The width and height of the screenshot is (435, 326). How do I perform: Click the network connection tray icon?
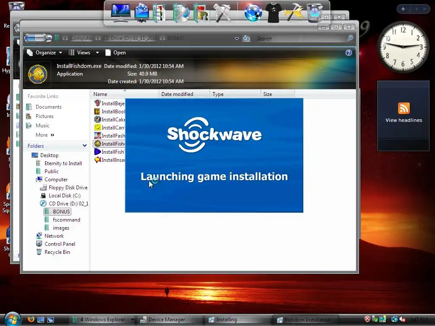coord(394,319)
